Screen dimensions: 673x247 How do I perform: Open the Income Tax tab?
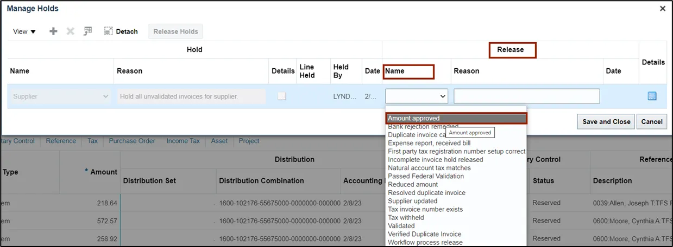click(183, 141)
